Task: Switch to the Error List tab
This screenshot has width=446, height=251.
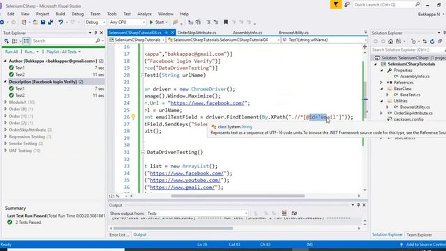Action: tap(119, 235)
